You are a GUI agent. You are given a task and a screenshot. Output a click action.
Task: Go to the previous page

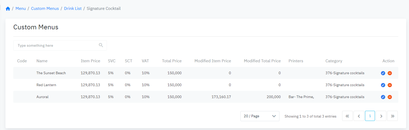pyautogui.click(x=359, y=116)
